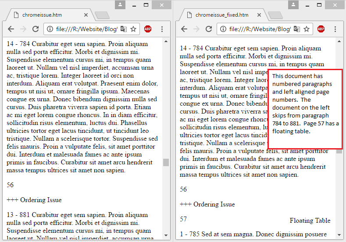Click '14 - 784' paragraph start in left window
The height and width of the screenshot is (242, 346).
pyautogui.click(x=18, y=44)
